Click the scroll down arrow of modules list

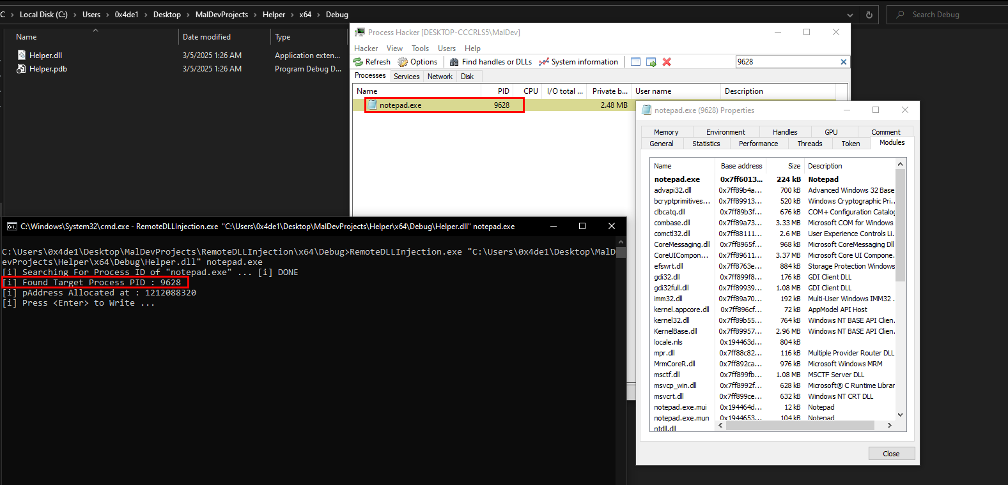(x=900, y=415)
